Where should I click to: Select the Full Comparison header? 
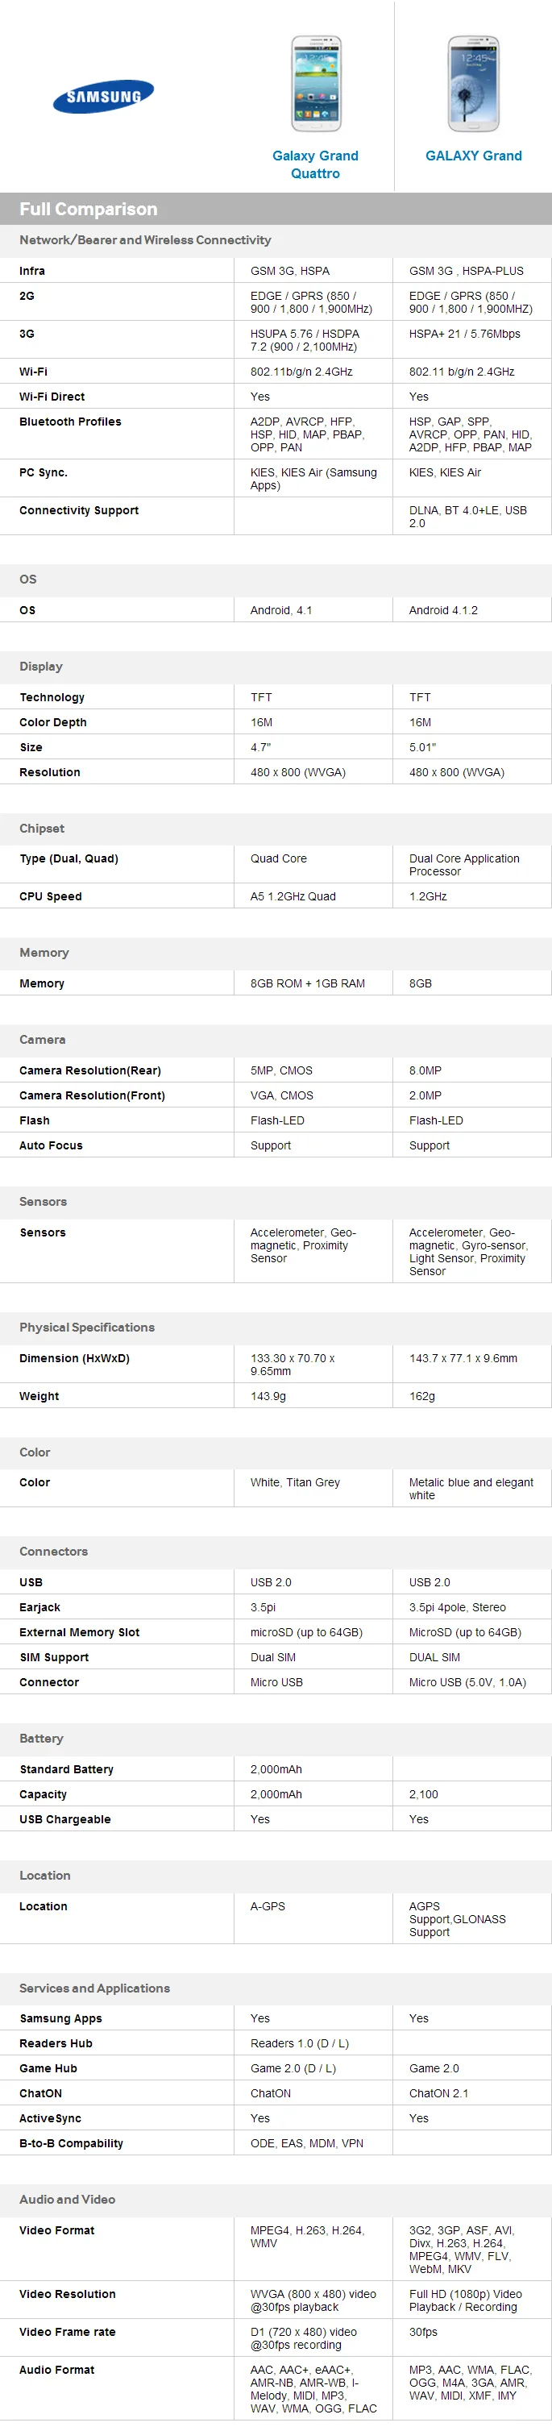point(89,210)
